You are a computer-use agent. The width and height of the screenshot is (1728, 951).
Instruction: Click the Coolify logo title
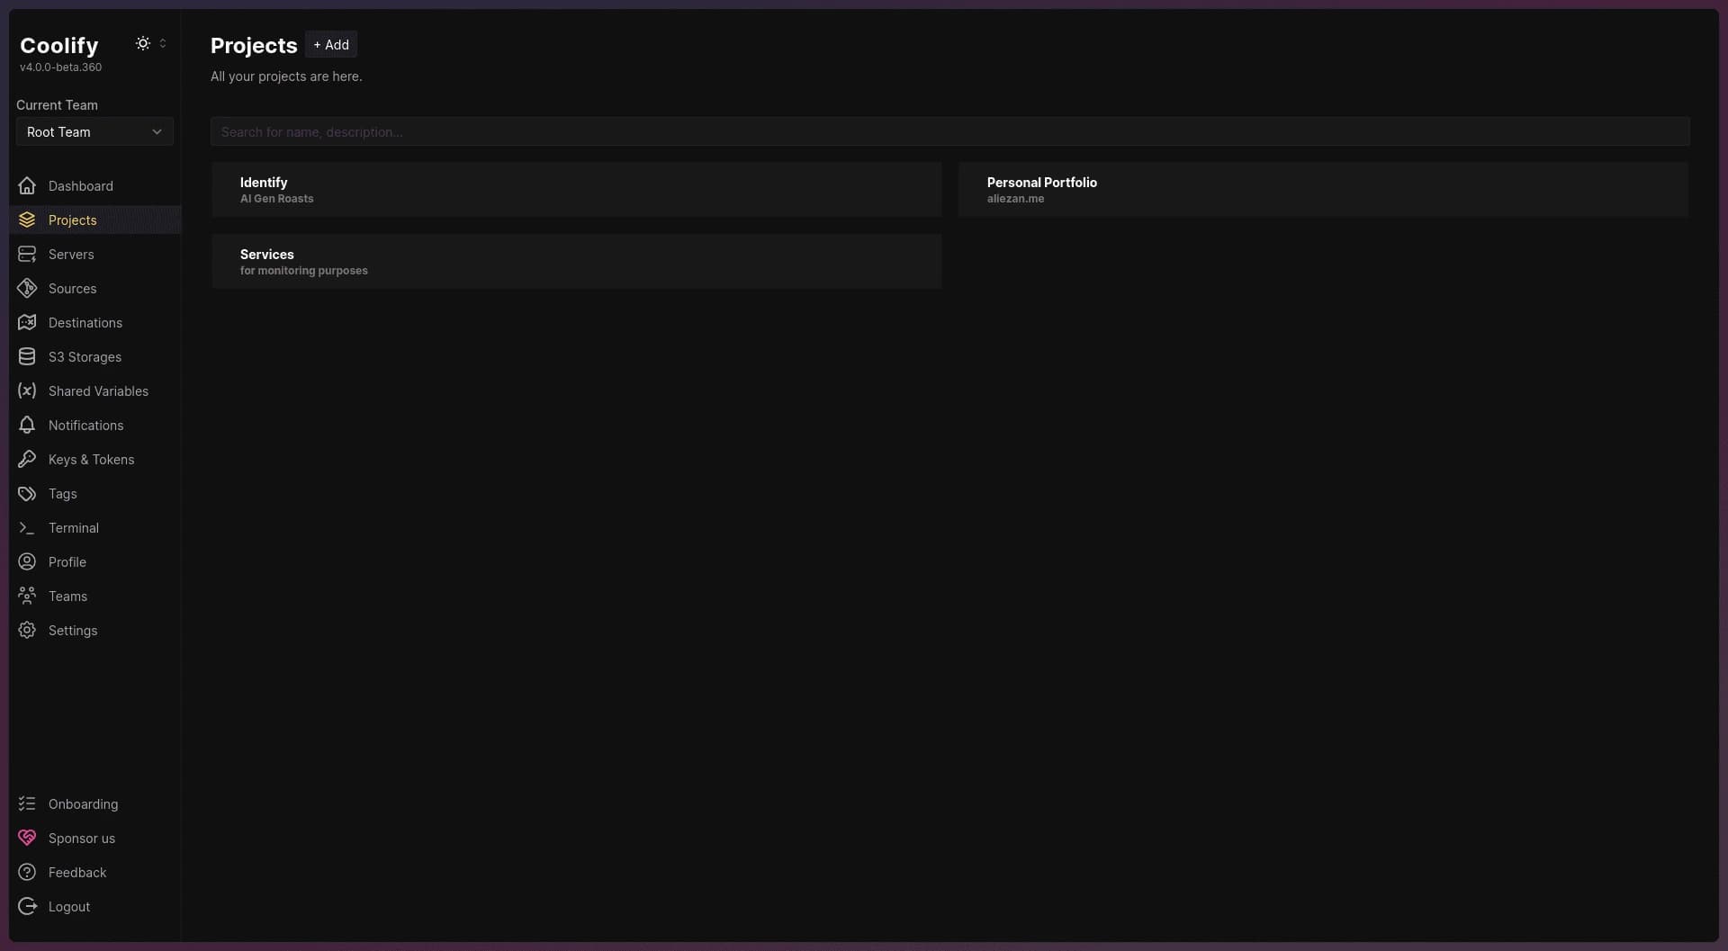pyautogui.click(x=59, y=45)
